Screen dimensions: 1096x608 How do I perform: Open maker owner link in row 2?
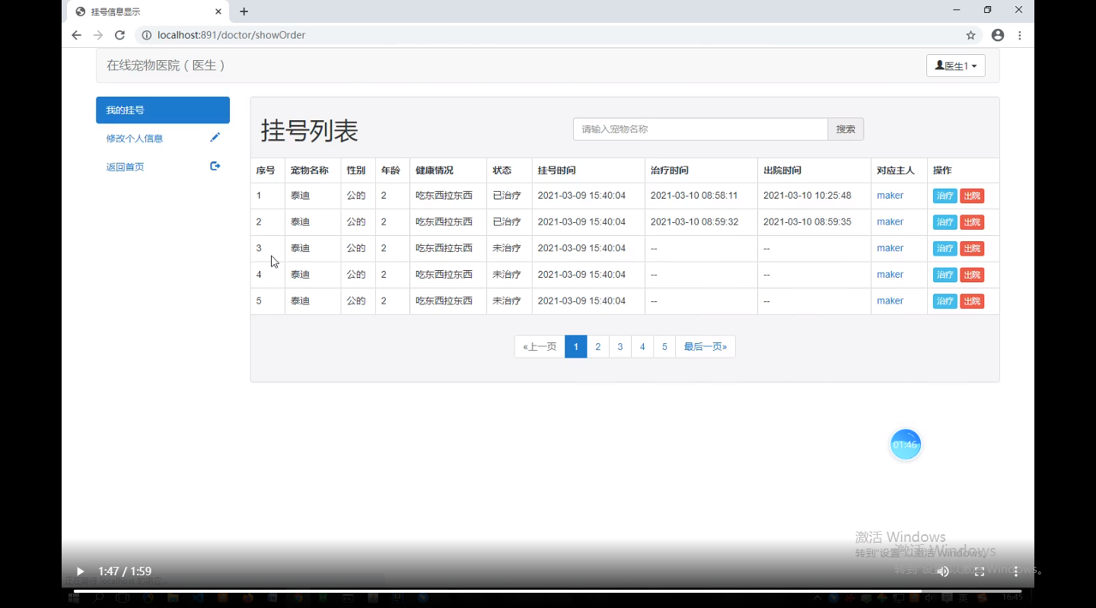tap(890, 222)
